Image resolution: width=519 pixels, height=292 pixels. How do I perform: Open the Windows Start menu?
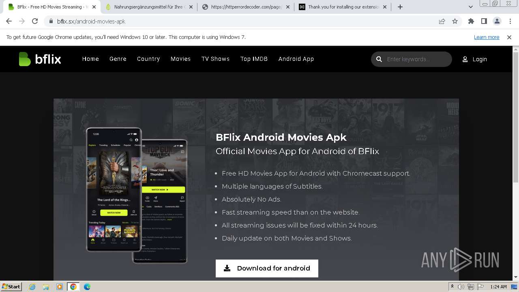coord(11,287)
